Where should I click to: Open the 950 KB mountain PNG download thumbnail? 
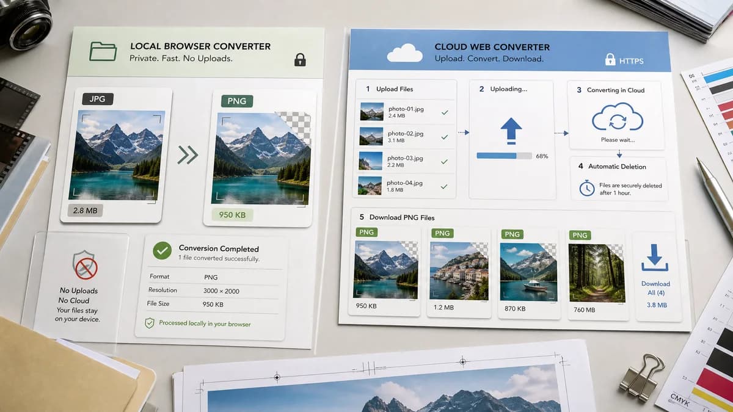tap(386, 269)
